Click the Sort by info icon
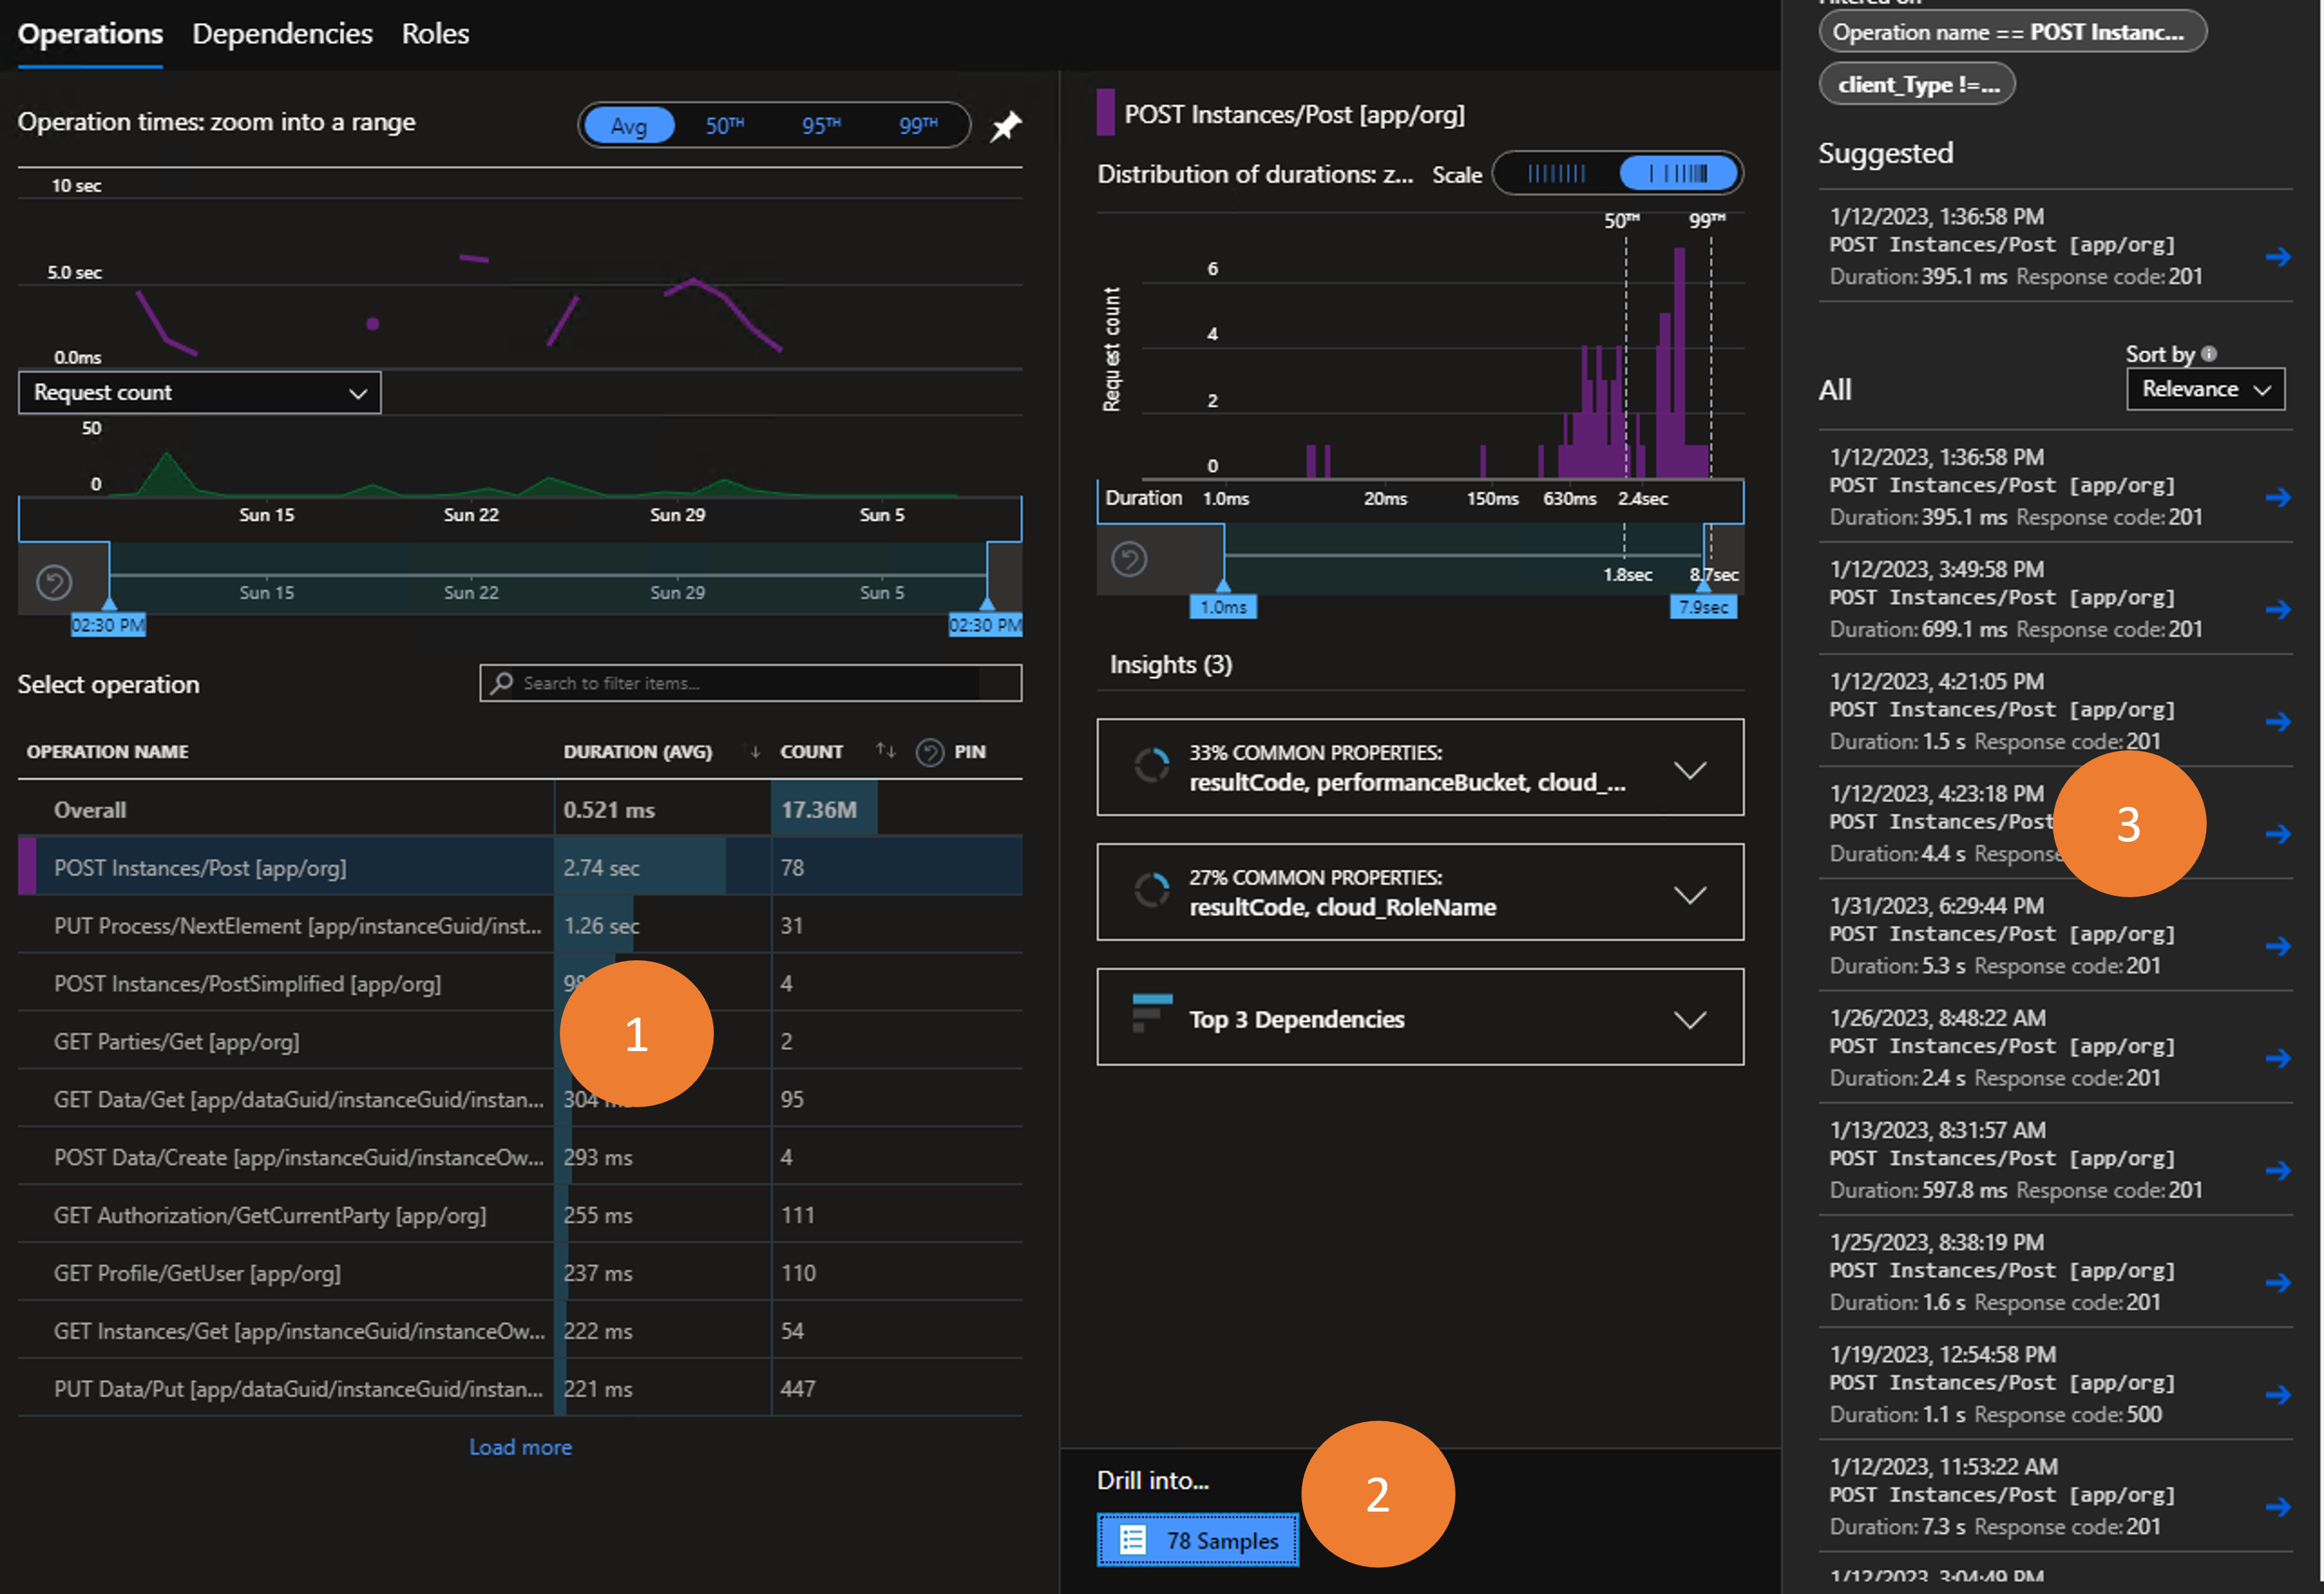2324x1594 pixels. 2209,354
